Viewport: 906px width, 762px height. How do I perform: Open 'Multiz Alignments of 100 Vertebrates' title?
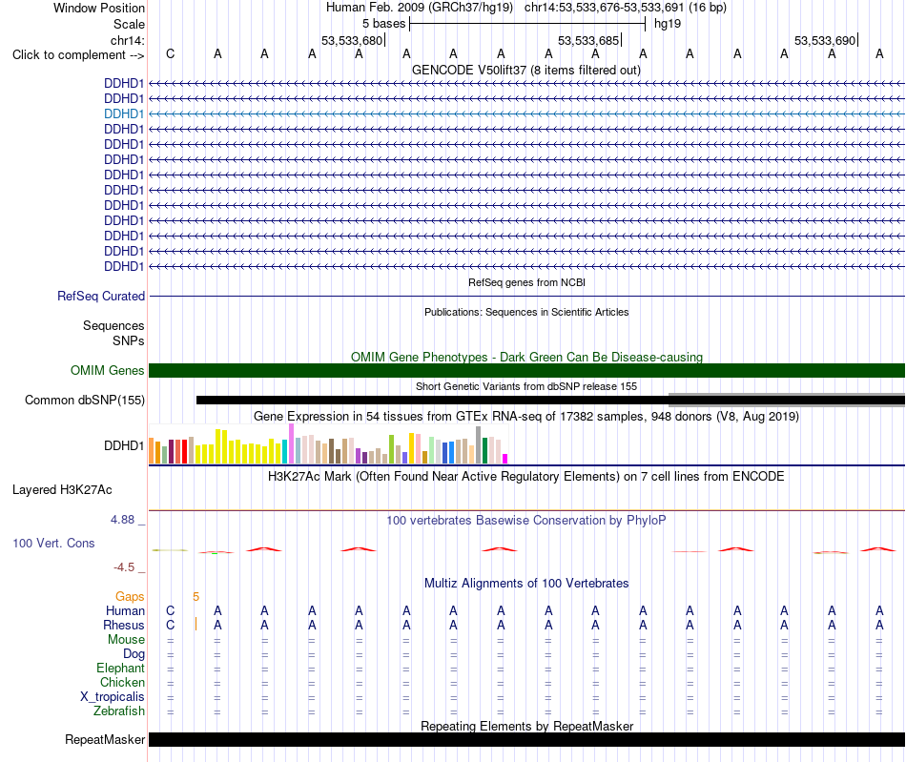point(526,583)
